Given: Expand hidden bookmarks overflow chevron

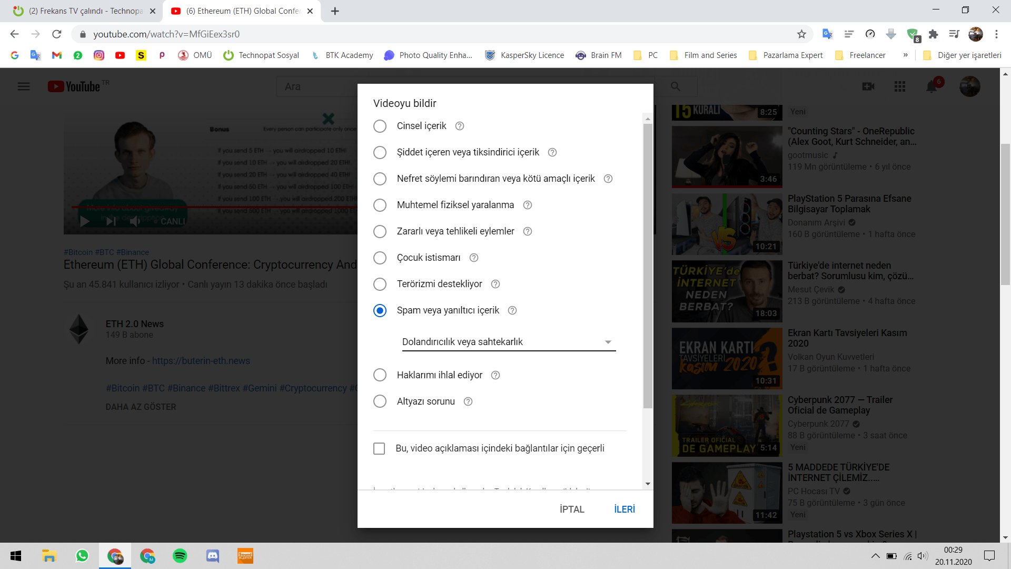Looking at the screenshot, I should 905,55.
